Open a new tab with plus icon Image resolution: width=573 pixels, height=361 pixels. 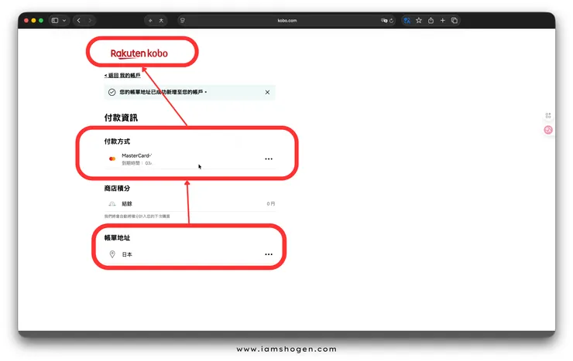[443, 20]
